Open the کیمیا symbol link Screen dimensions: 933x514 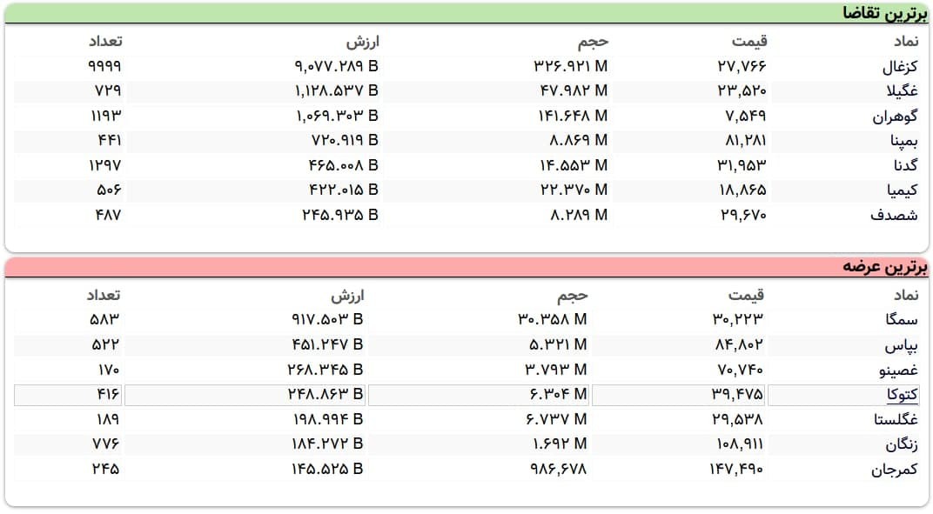pyautogui.click(x=902, y=190)
